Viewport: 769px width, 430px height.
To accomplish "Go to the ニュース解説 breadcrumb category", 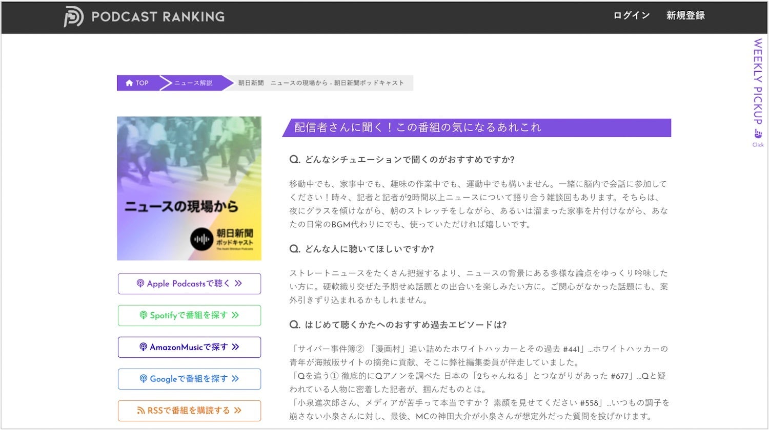I will pyautogui.click(x=193, y=83).
